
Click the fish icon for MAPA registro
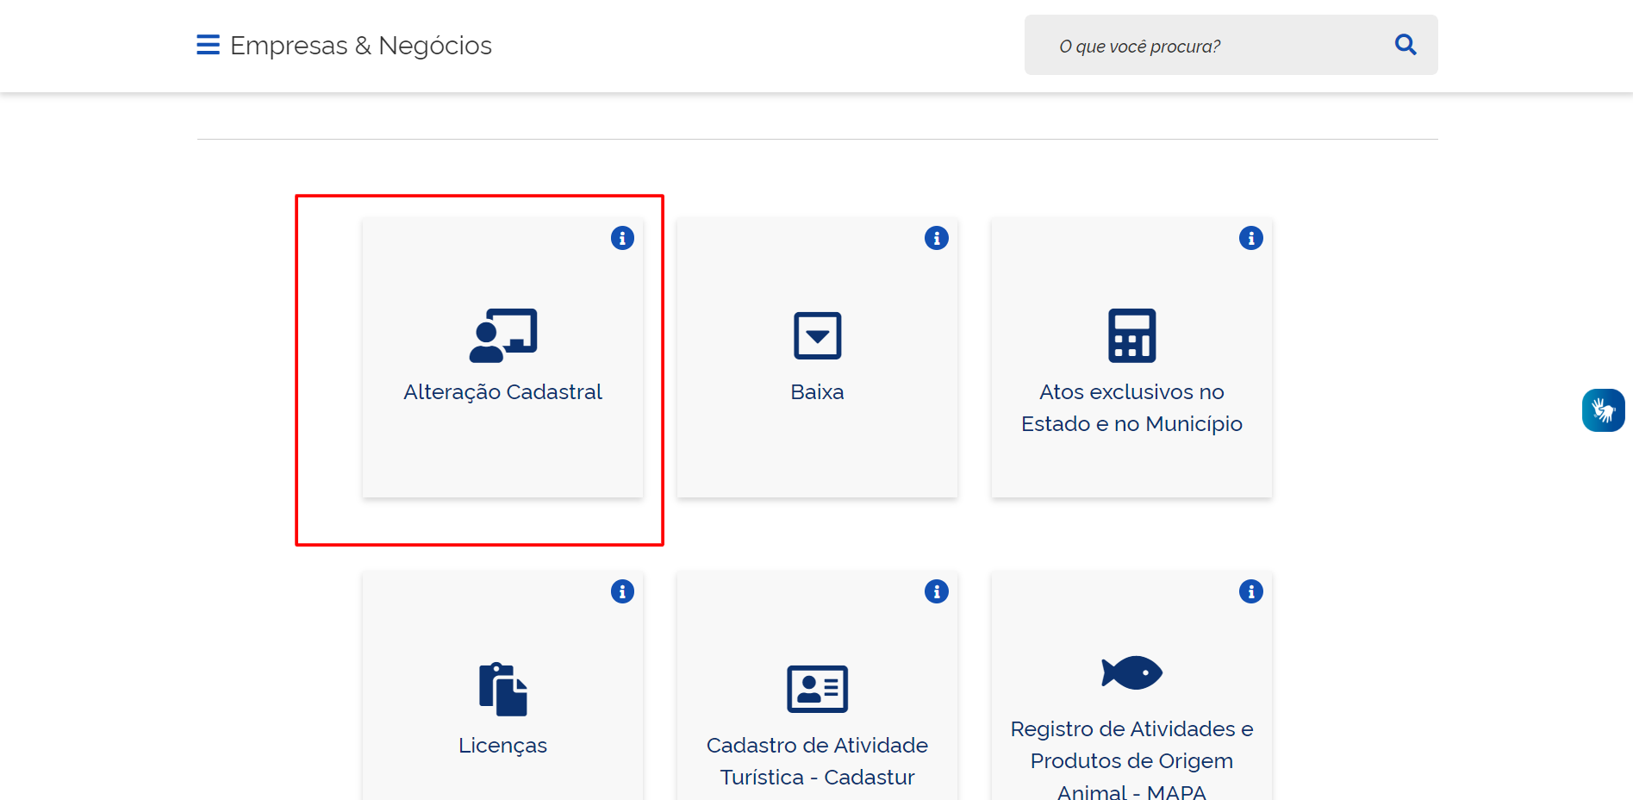[1132, 672]
